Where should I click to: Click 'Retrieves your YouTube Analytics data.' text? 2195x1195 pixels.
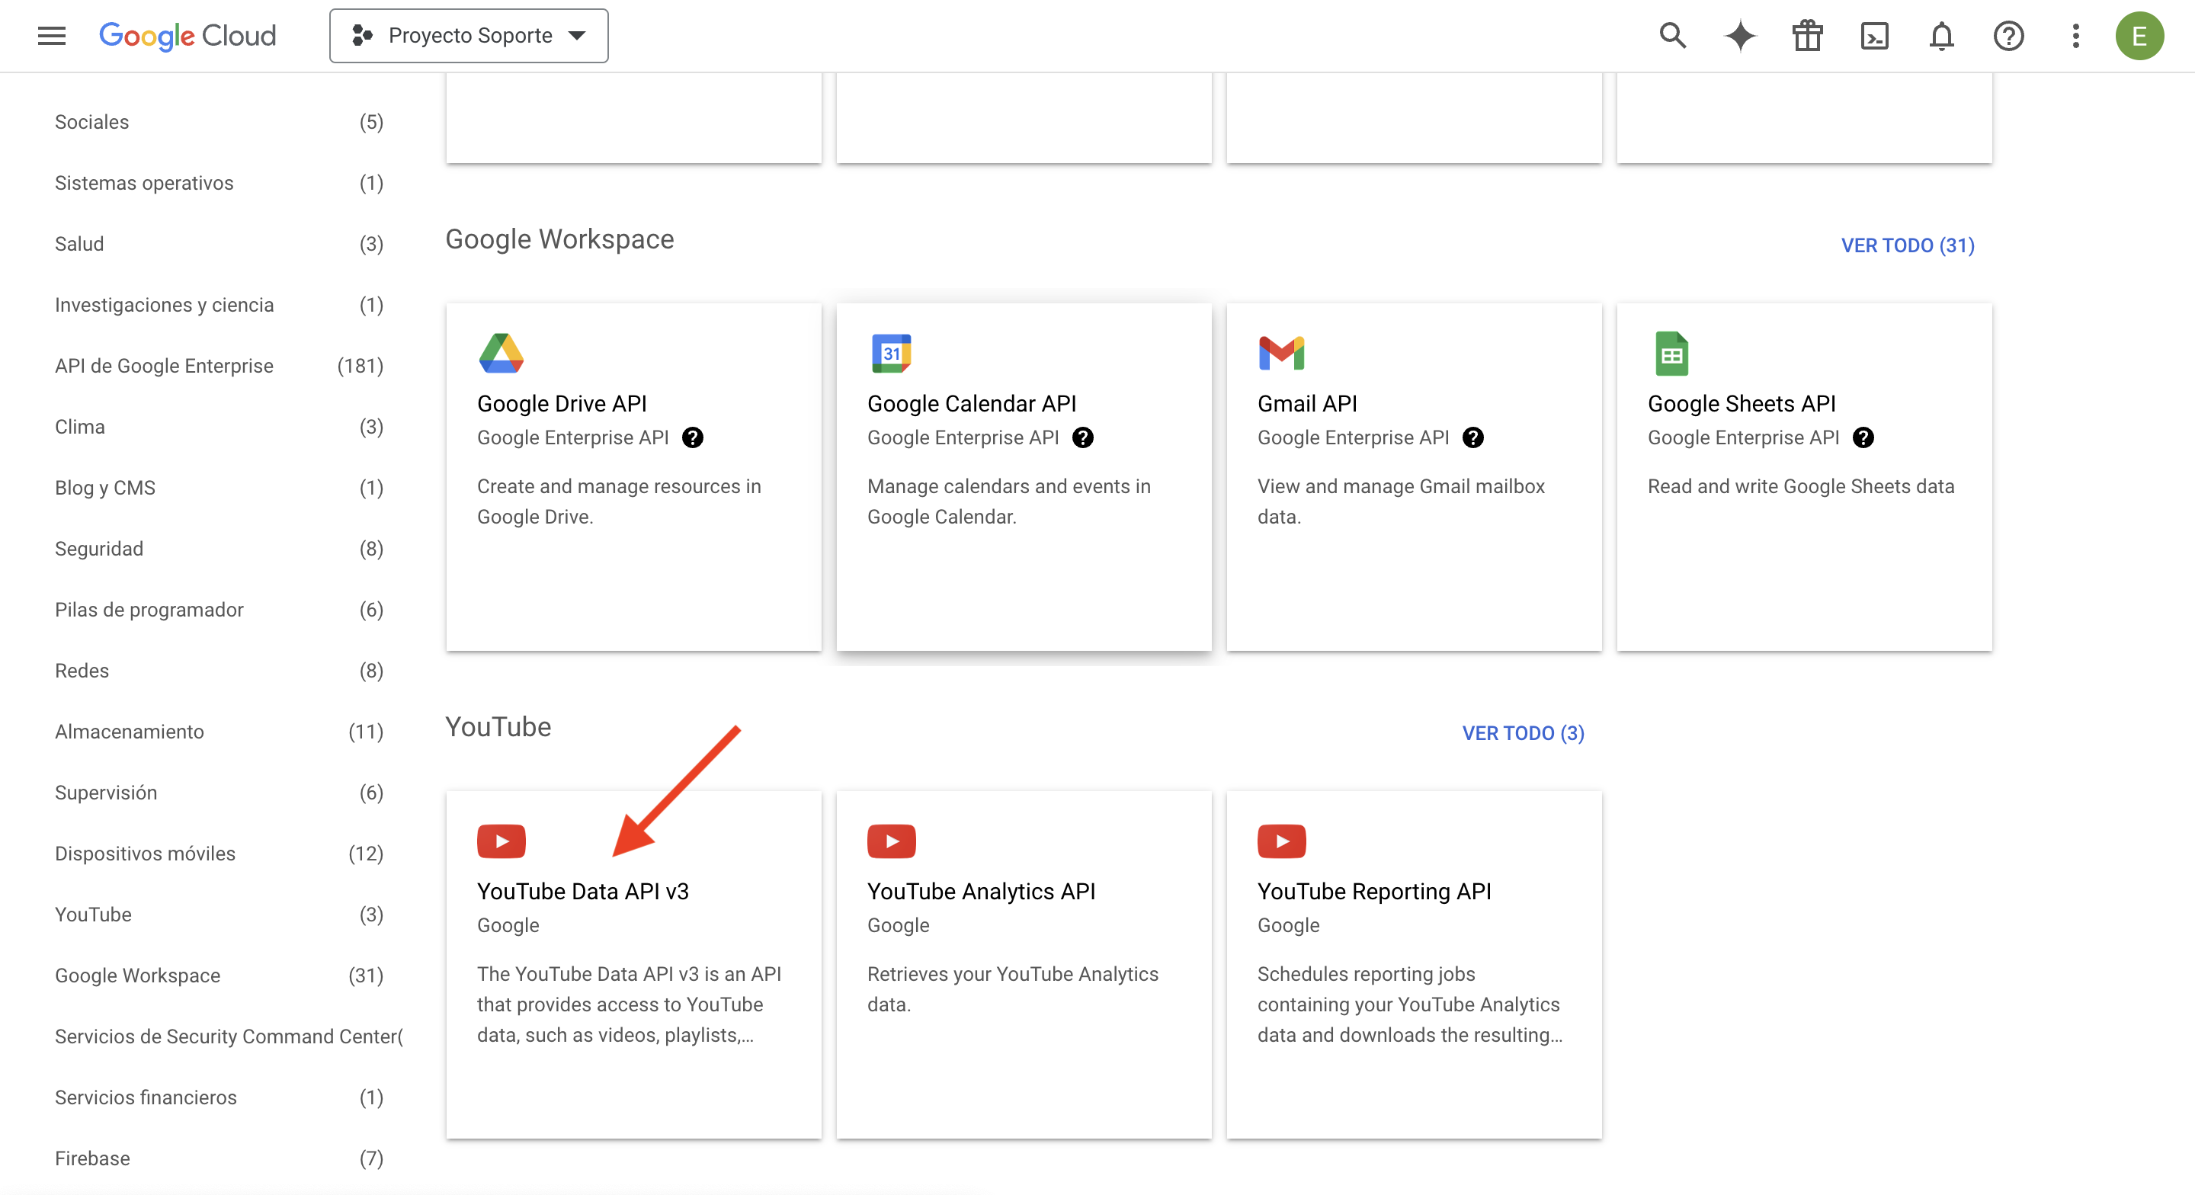1012,988
